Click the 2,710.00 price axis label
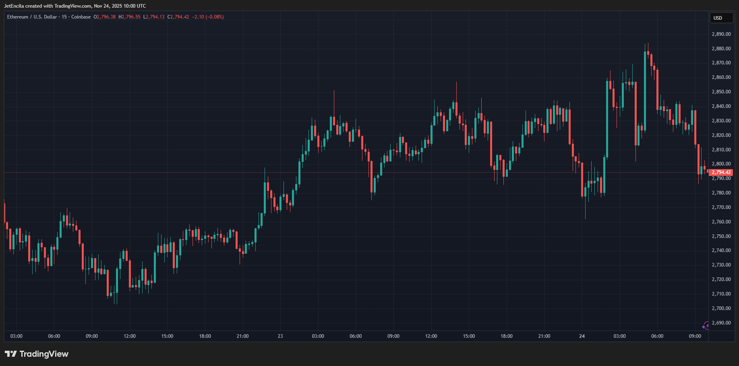 [721, 294]
